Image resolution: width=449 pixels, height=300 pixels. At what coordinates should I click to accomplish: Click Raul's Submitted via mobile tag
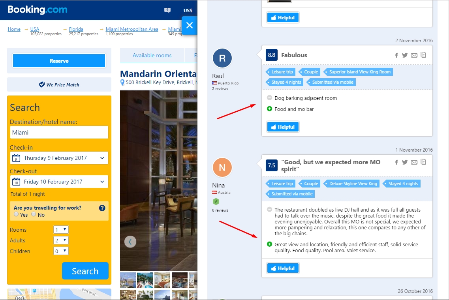coord(331,82)
